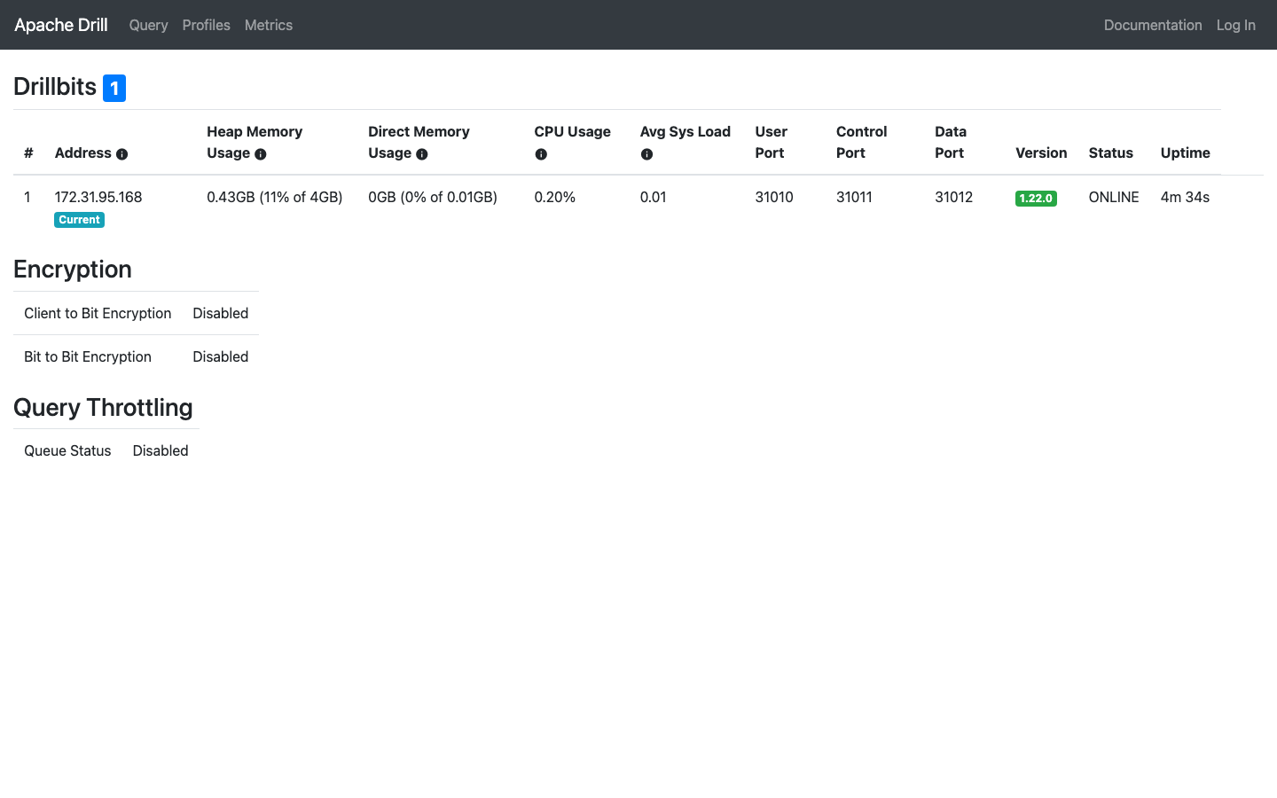Screen dimensions: 1277x798
Task: Click the Query Throttling section heading
Action: (103, 408)
